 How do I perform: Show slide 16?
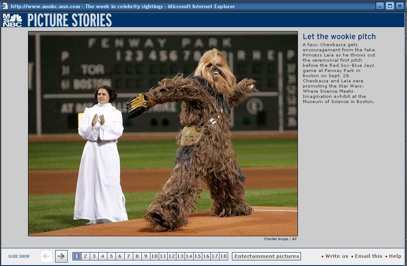[x=206, y=256]
